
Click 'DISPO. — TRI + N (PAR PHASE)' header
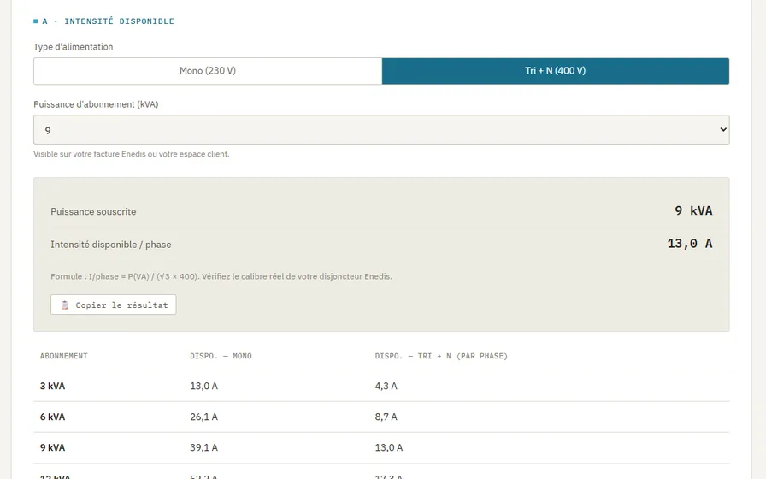tap(441, 356)
